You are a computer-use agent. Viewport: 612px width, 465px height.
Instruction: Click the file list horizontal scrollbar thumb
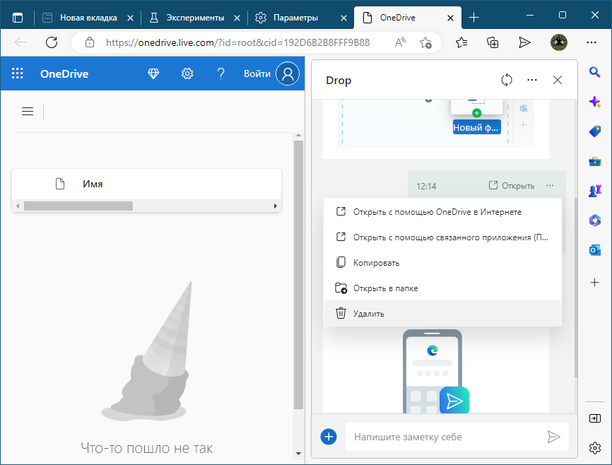coord(78,206)
